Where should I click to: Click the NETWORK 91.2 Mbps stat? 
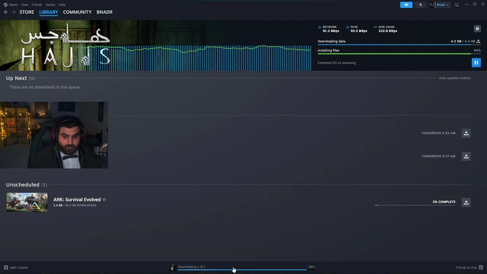click(x=329, y=29)
